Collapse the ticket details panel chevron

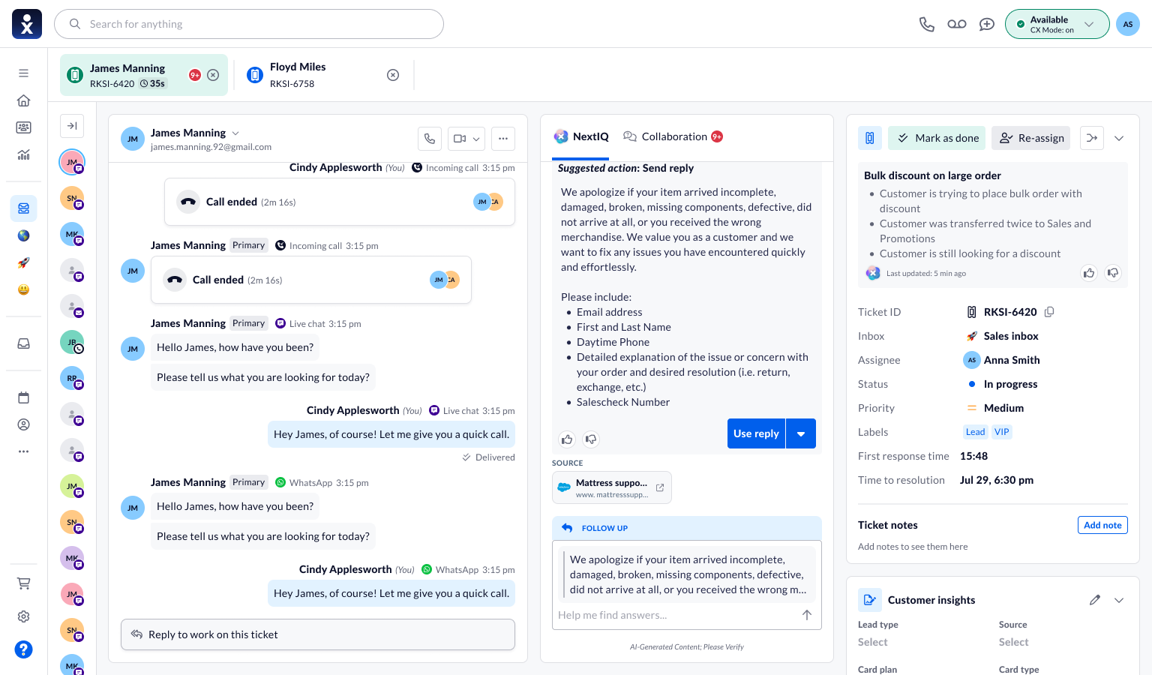(x=1119, y=138)
